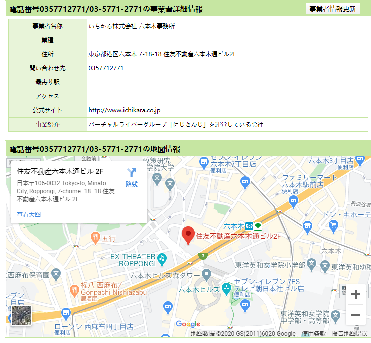Click the ファミリーマート 六本木駅前店 store icon
371x343 pixels.
[x=293, y=202]
